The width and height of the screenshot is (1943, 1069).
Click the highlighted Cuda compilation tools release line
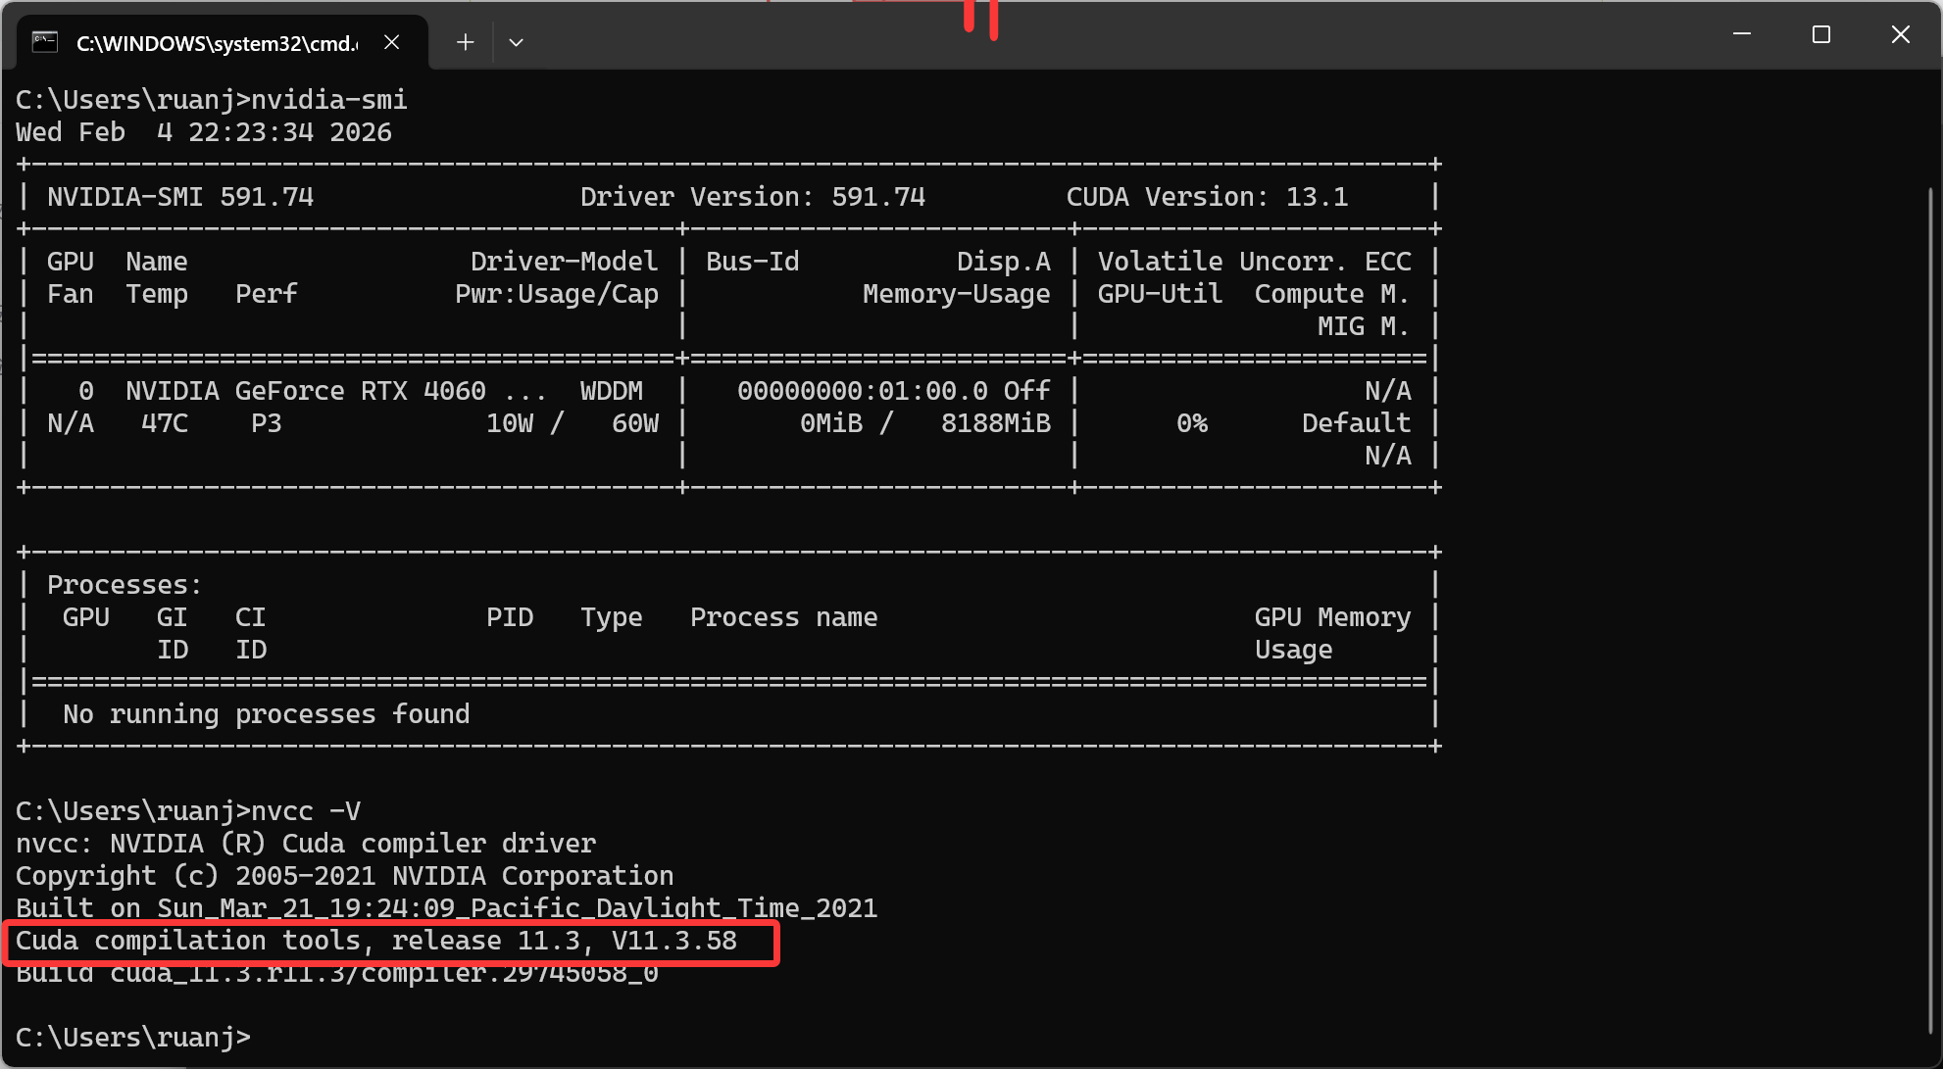376,941
